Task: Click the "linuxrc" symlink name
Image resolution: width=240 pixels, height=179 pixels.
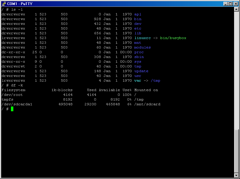Action: (x=143, y=38)
